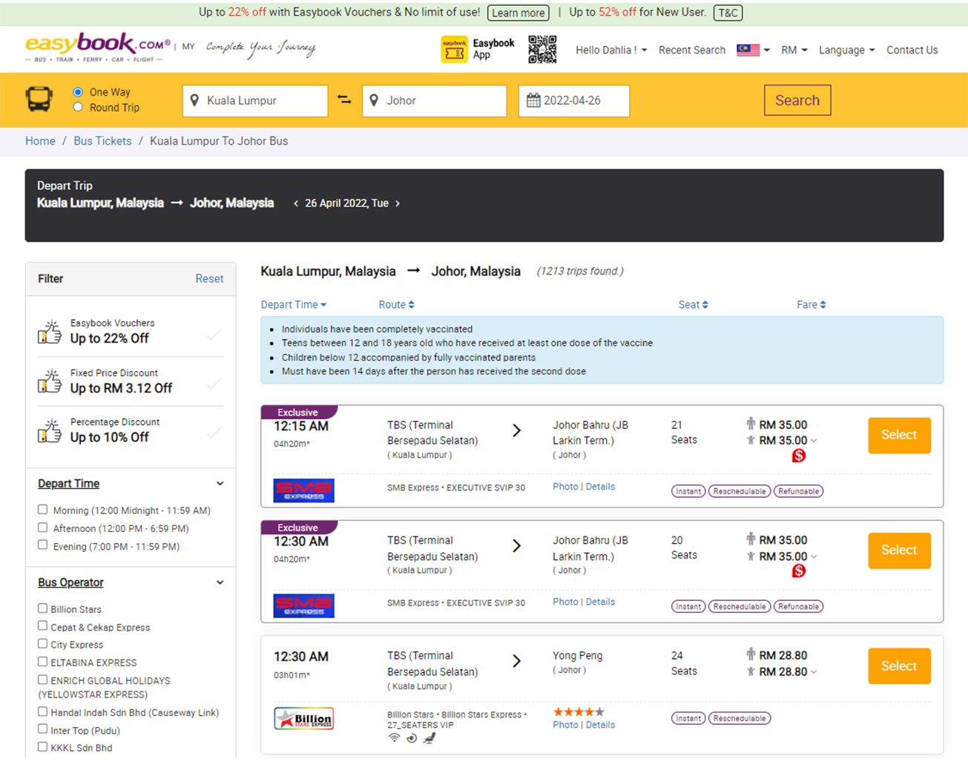Click the Search button
Image resolution: width=968 pixels, height=782 pixels.
point(797,100)
